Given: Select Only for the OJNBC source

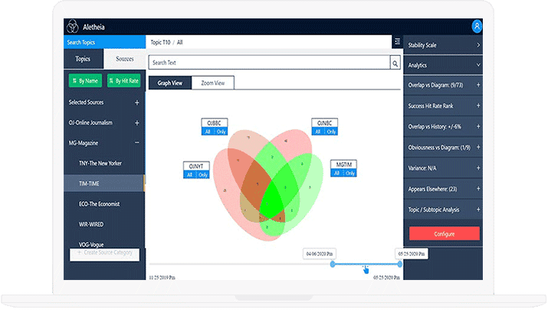Looking at the screenshot, I should click(x=330, y=132).
